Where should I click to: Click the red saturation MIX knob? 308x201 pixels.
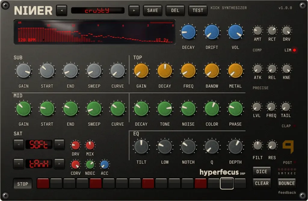(x=90, y=145)
